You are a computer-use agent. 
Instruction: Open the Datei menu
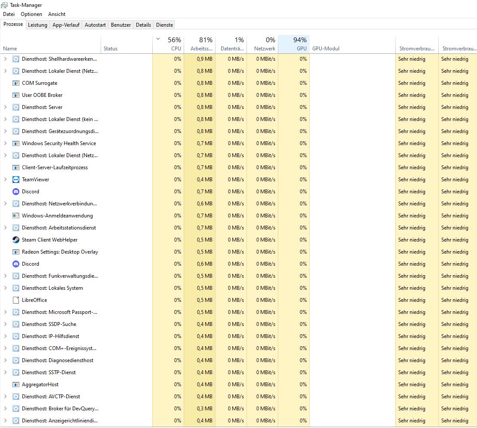coord(9,14)
